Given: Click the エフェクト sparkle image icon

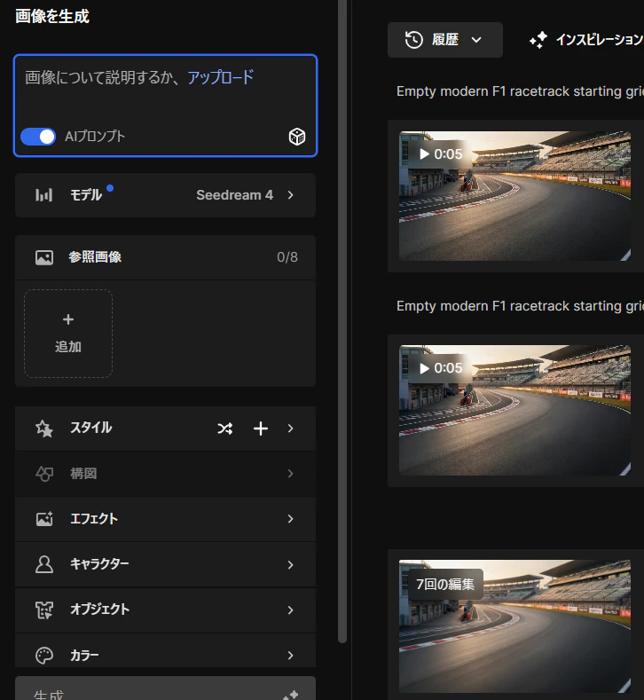Looking at the screenshot, I should click(44, 519).
